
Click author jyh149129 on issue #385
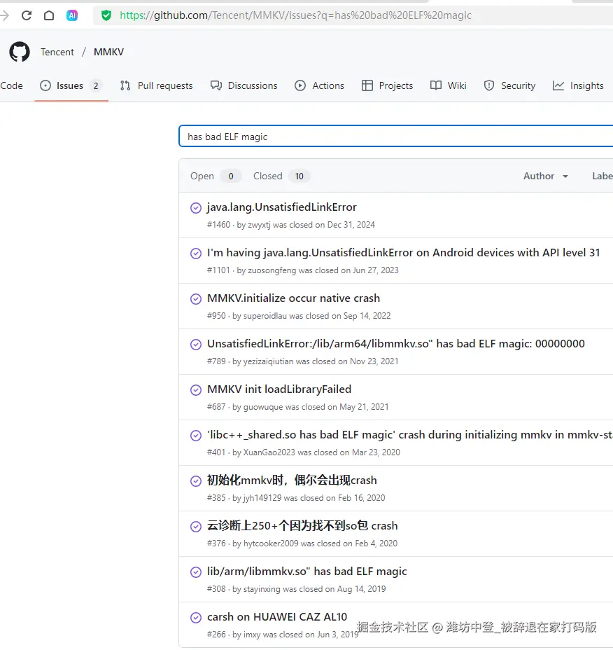[x=262, y=498]
